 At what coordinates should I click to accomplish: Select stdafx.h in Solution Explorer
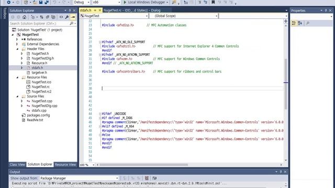point(37,68)
